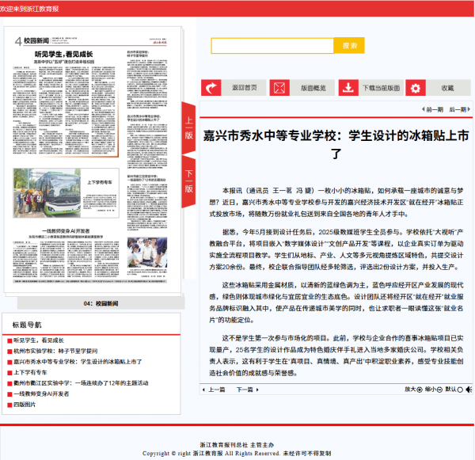
Task: Open the previous article via 上一篇
Action: click(216, 390)
